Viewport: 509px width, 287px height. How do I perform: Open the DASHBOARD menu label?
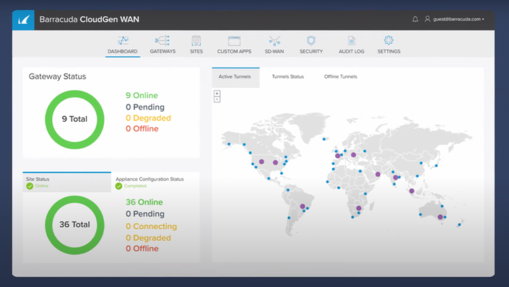tap(123, 51)
